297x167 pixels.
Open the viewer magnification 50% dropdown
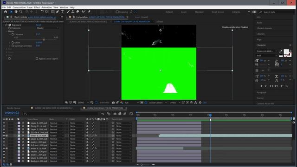[x=83, y=103]
